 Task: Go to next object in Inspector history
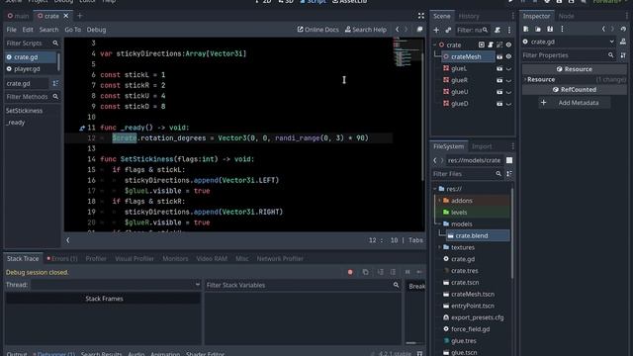[x=612, y=29]
